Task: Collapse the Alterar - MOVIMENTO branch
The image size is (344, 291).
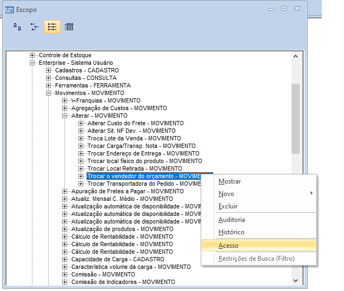Action: [x=65, y=116]
